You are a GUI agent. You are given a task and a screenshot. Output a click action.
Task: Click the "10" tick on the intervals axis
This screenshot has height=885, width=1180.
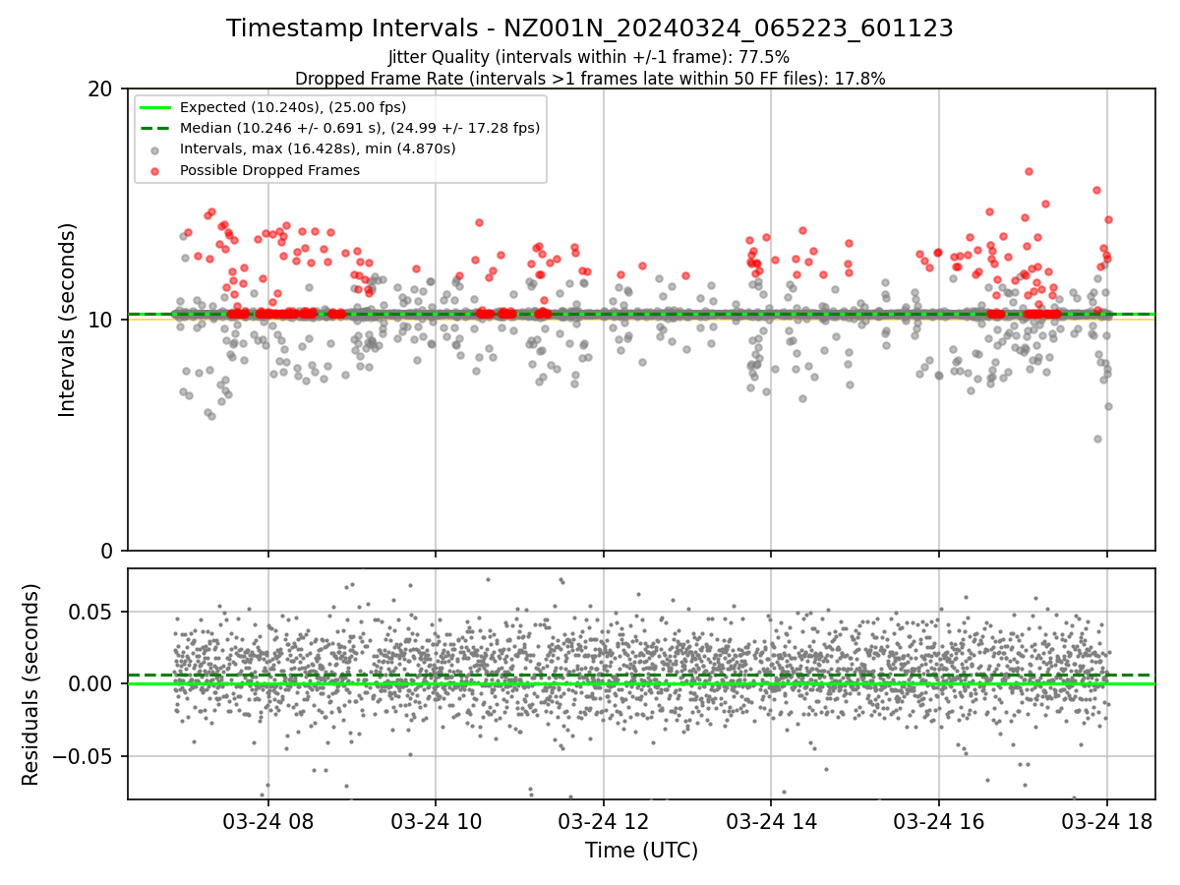(x=100, y=320)
